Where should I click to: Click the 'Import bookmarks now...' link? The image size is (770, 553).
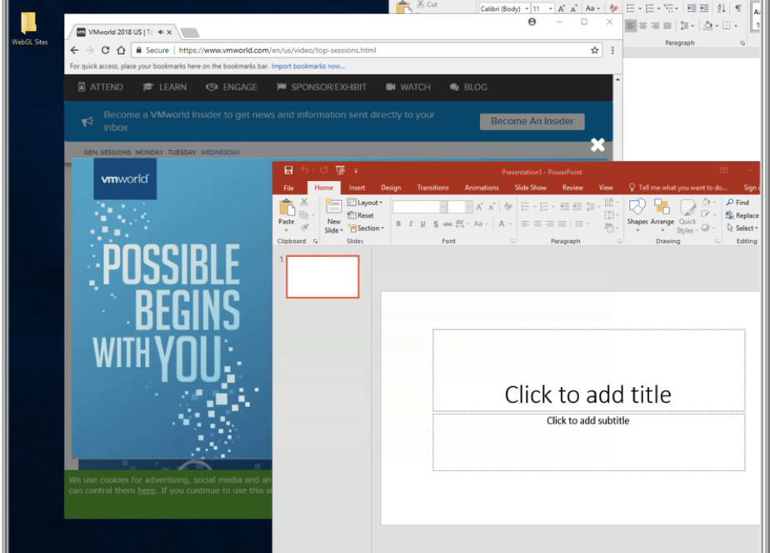[x=307, y=67]
